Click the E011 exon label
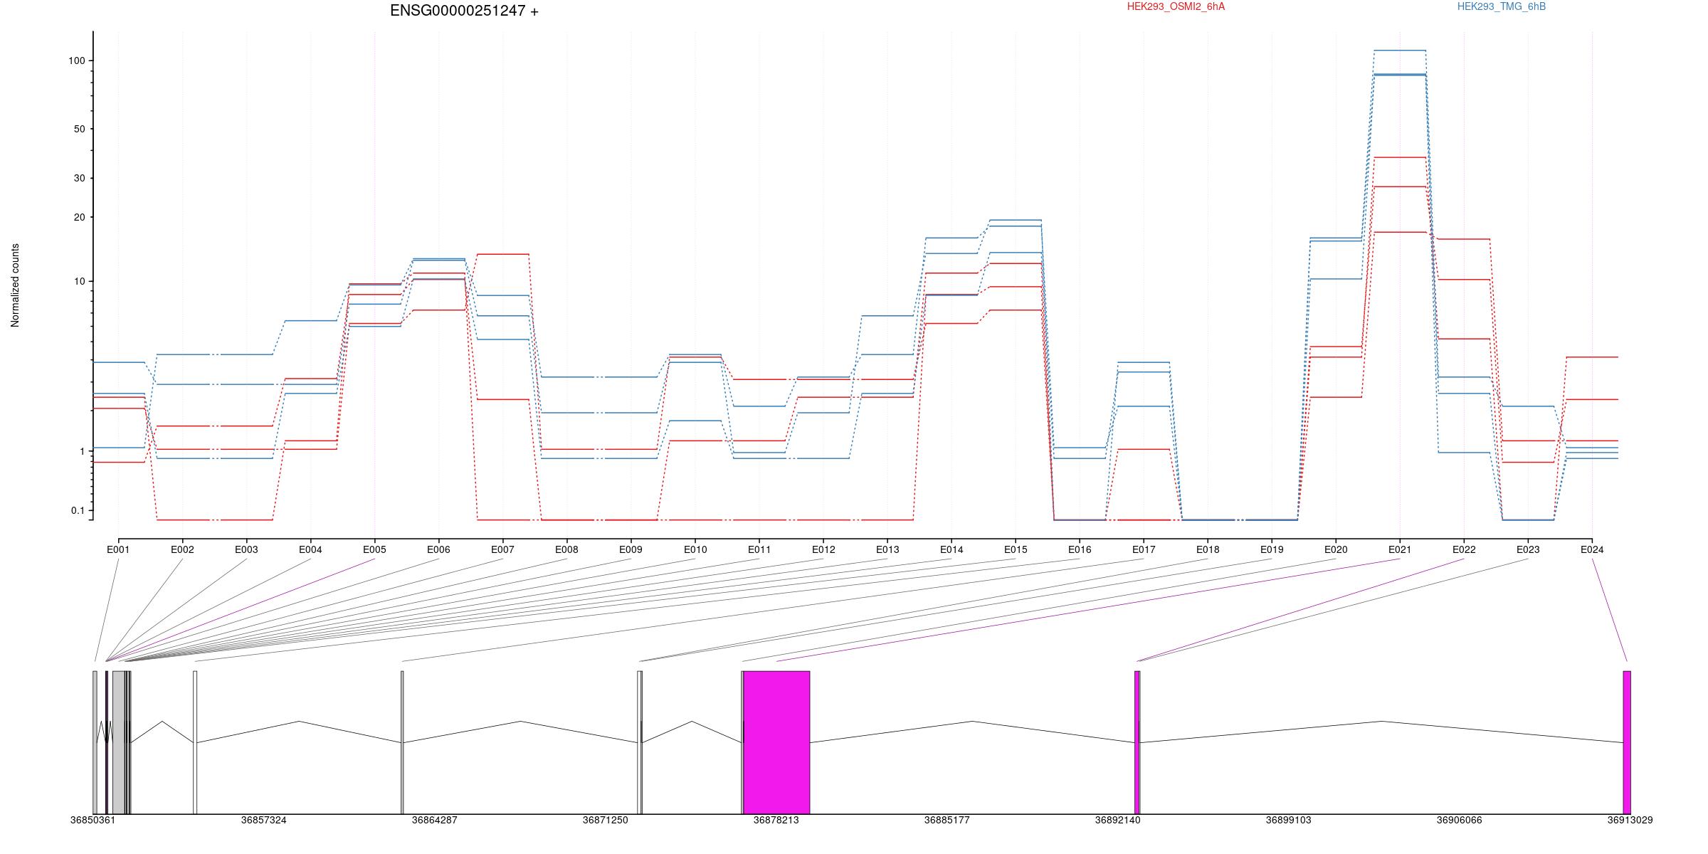The height and width of the screenshot is (854, 1708). coord(759,549)
